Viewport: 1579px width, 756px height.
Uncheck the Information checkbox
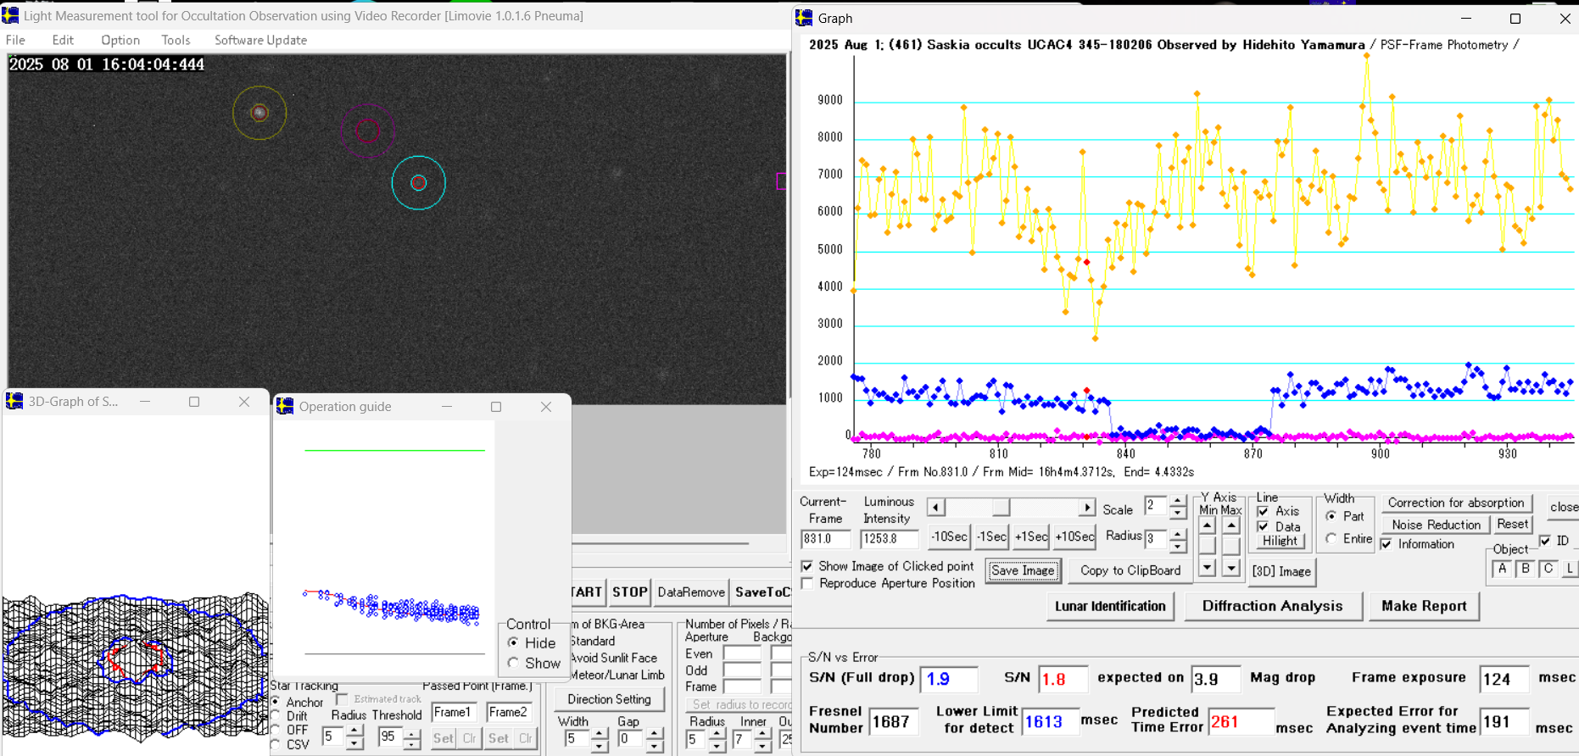click(x=1387, y=544)
